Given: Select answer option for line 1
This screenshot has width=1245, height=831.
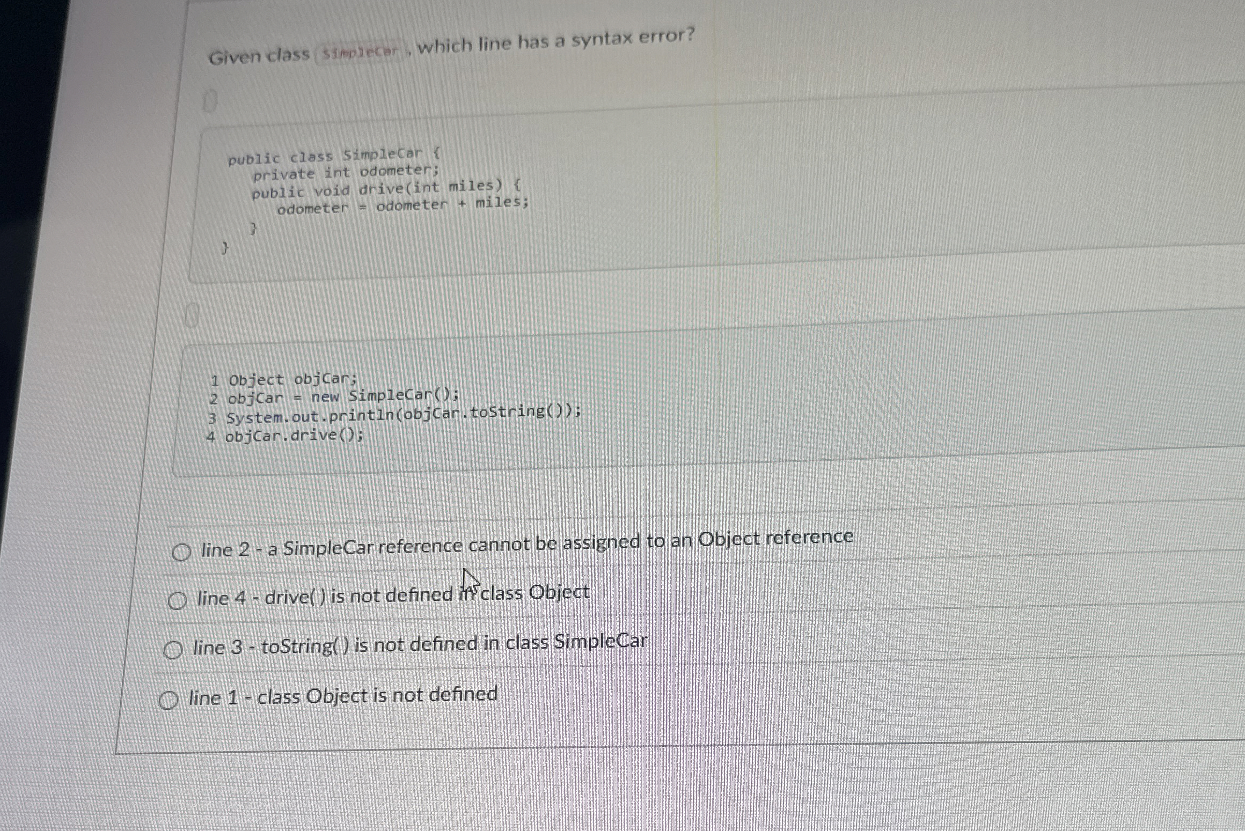Looking at the screenshot, I should (169, 699).
